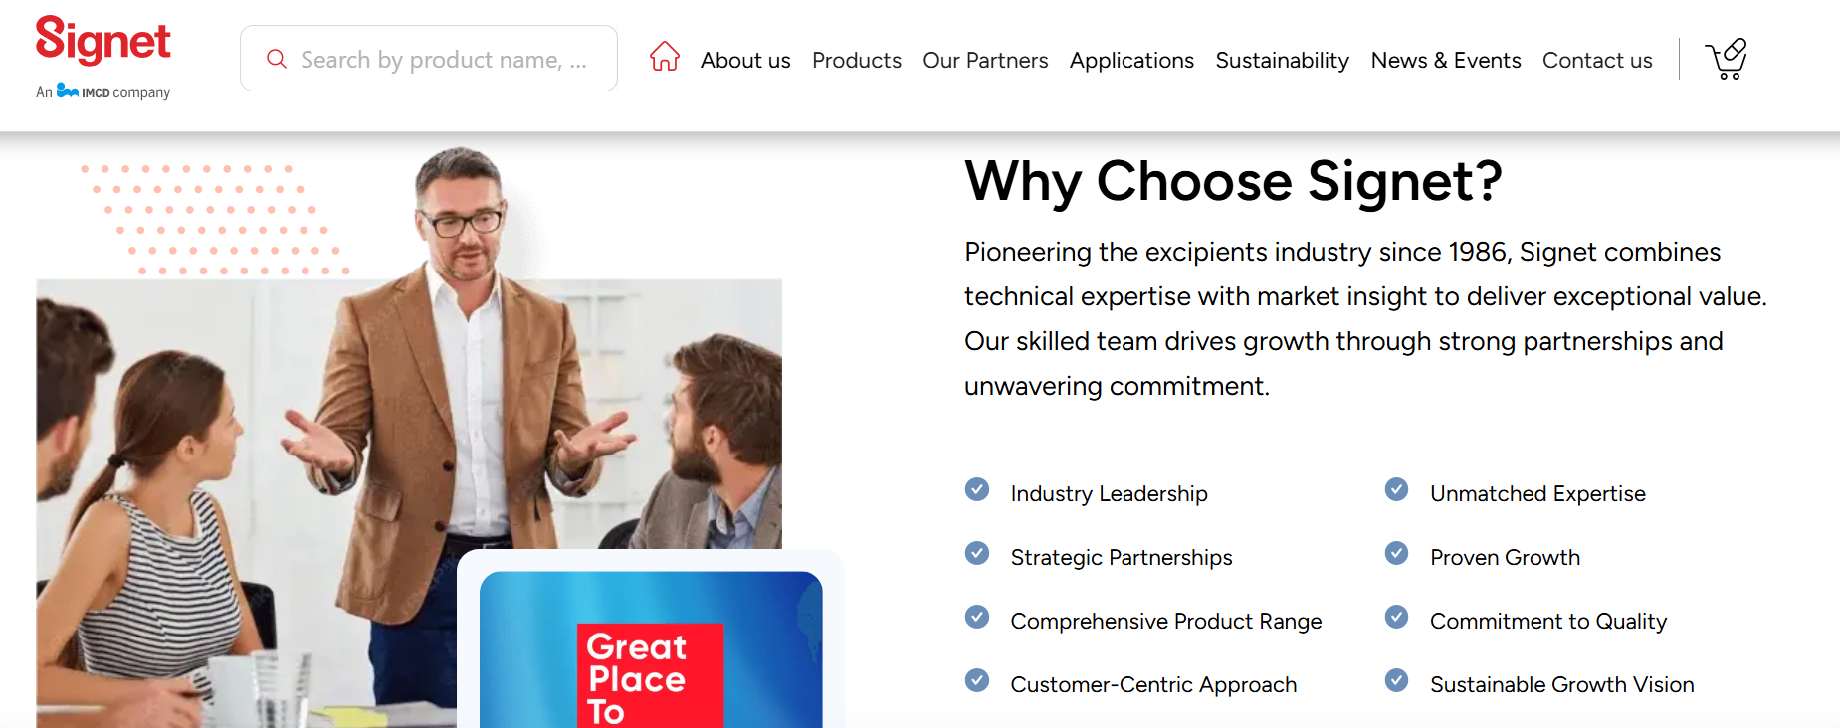Focus the product name search field
This screenshot has width=1840, height=728.
[x=444, y=60]
